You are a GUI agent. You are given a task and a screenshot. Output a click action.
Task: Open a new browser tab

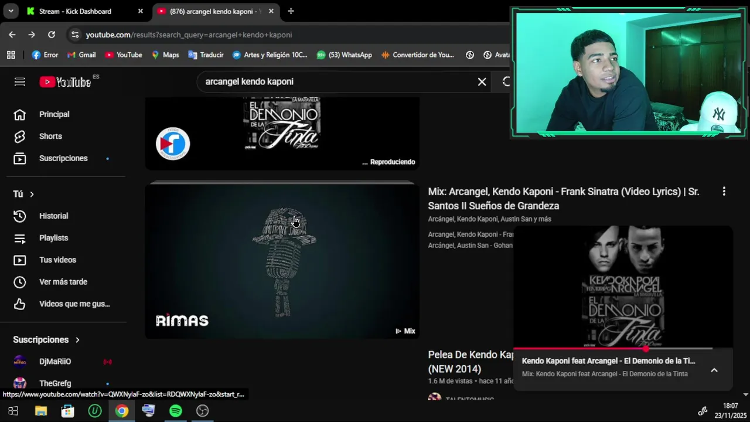(x=291, y=11)
